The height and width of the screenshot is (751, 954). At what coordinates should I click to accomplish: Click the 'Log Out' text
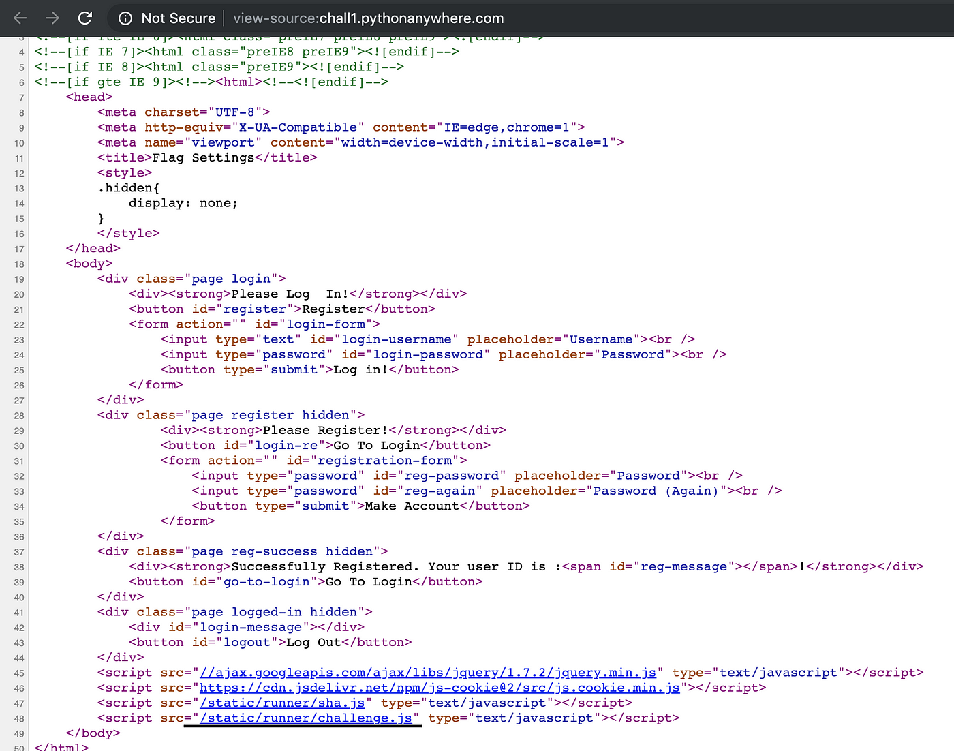click(313, 642)
